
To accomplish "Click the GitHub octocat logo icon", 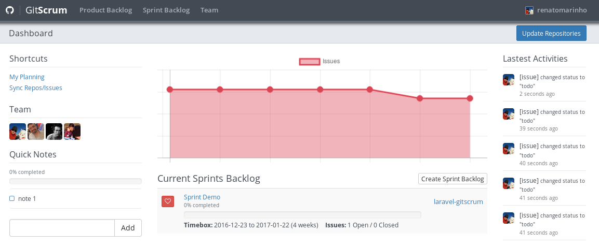I will (9, 10).
